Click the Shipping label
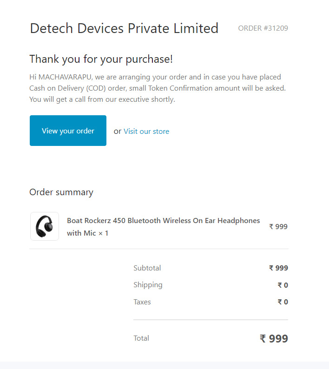This screenshot has height=369, width=329. tap(148, 285)
